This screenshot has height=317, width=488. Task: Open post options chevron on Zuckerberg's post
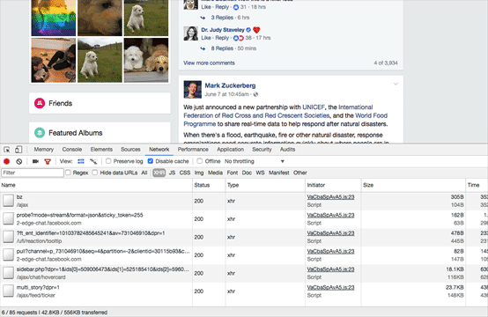396,84
